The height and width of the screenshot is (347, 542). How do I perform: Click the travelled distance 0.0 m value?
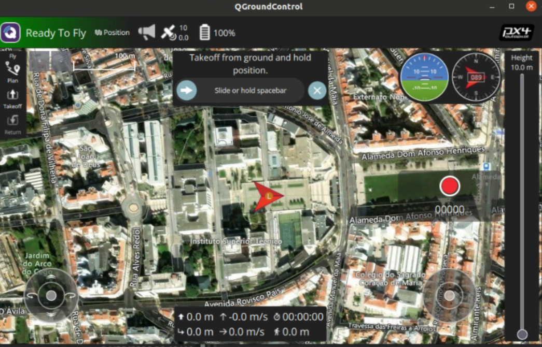pyautogui.click(x=291, y=332)
